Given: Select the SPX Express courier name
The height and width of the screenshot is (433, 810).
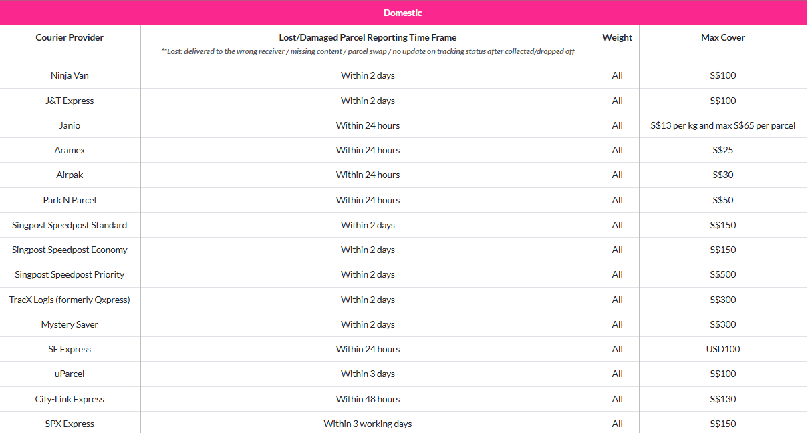Looking at the screenshot, I should pos(70,424).
